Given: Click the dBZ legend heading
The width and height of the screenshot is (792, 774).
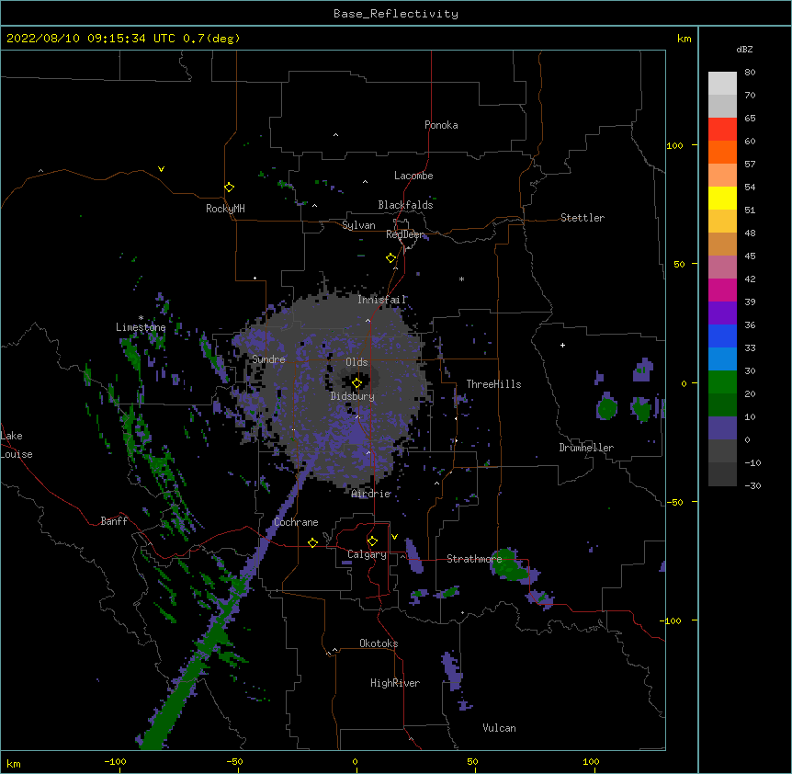Looking at the screenshot, I should click(744, 49).
